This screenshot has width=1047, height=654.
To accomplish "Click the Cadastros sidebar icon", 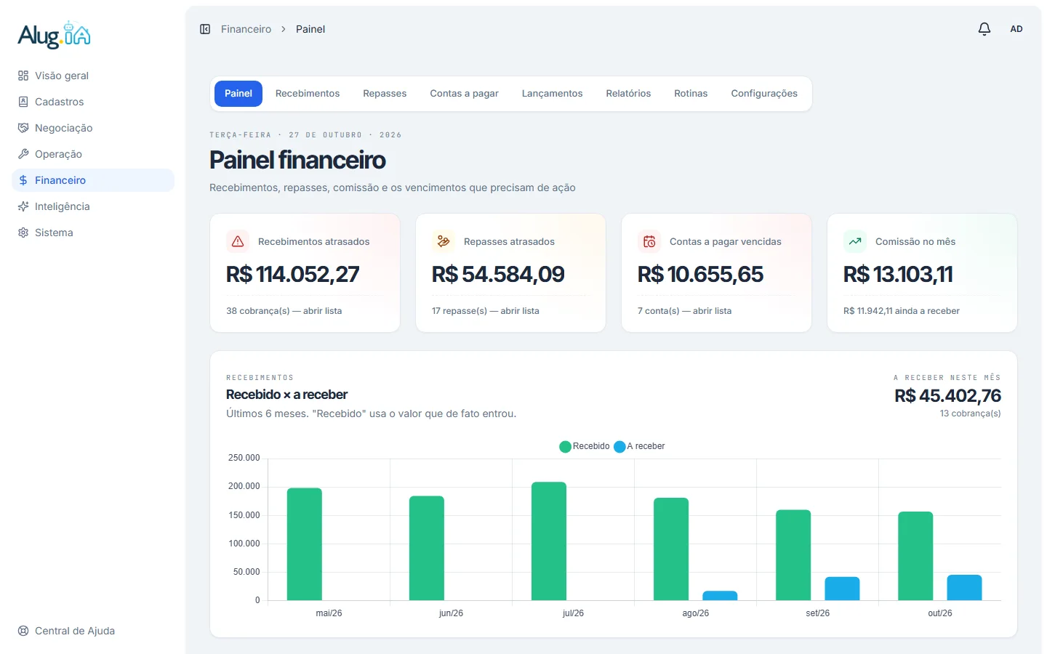I will (x=23, y=102).
